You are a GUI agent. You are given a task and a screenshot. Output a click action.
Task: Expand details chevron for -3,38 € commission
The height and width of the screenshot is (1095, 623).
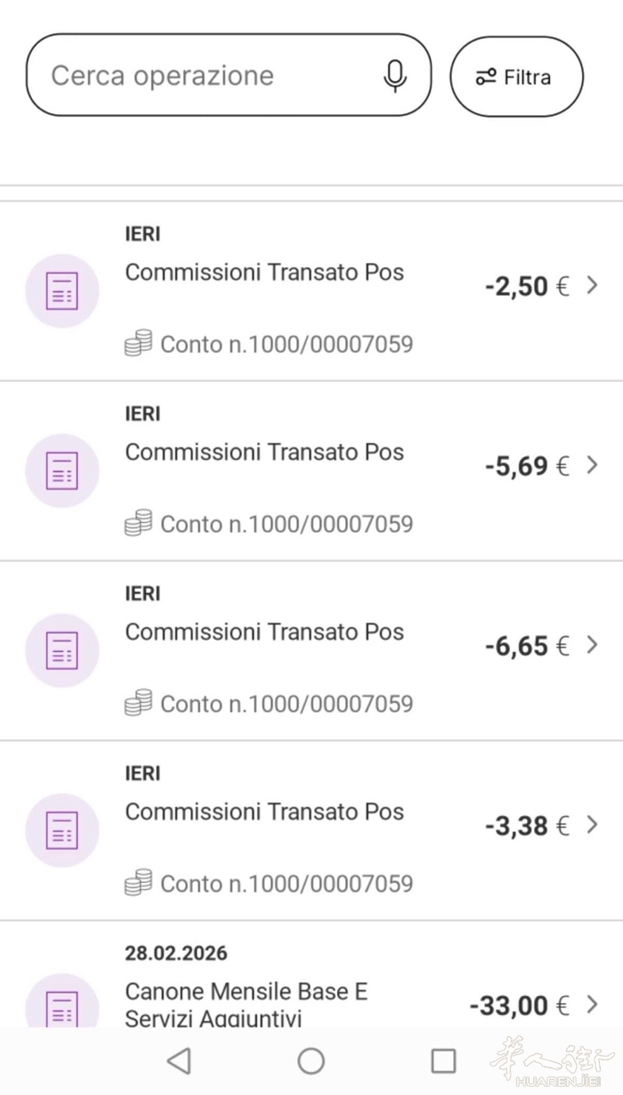pyautogui.click(x=593, y=825)
